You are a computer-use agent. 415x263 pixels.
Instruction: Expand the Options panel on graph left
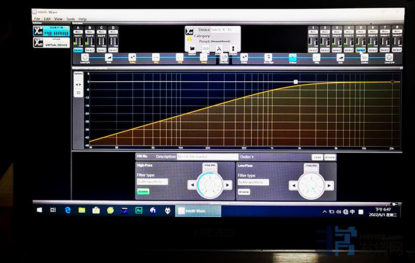[x=78, y=74]
